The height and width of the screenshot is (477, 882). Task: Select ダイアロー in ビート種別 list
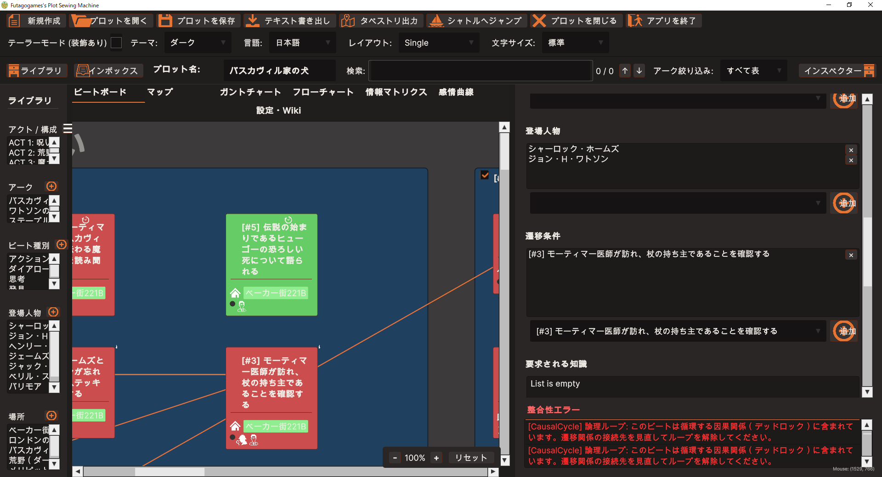29,269
